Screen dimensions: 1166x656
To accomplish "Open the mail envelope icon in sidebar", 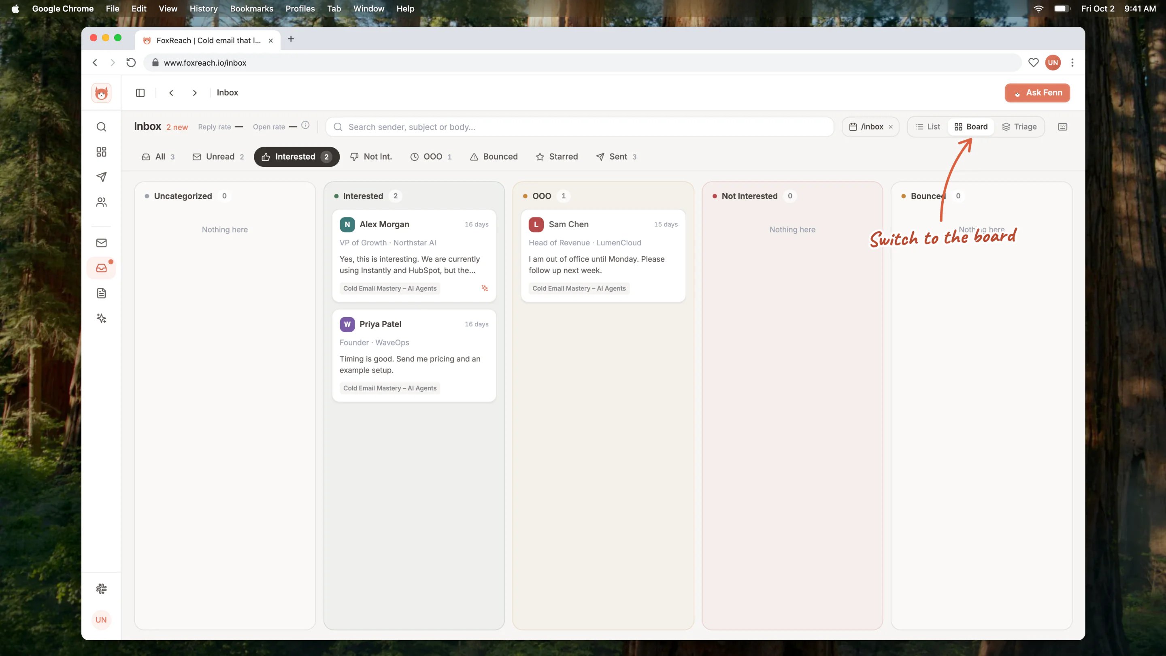I will click(101, 243).
